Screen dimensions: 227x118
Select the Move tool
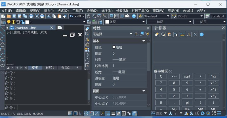(87, 55)
